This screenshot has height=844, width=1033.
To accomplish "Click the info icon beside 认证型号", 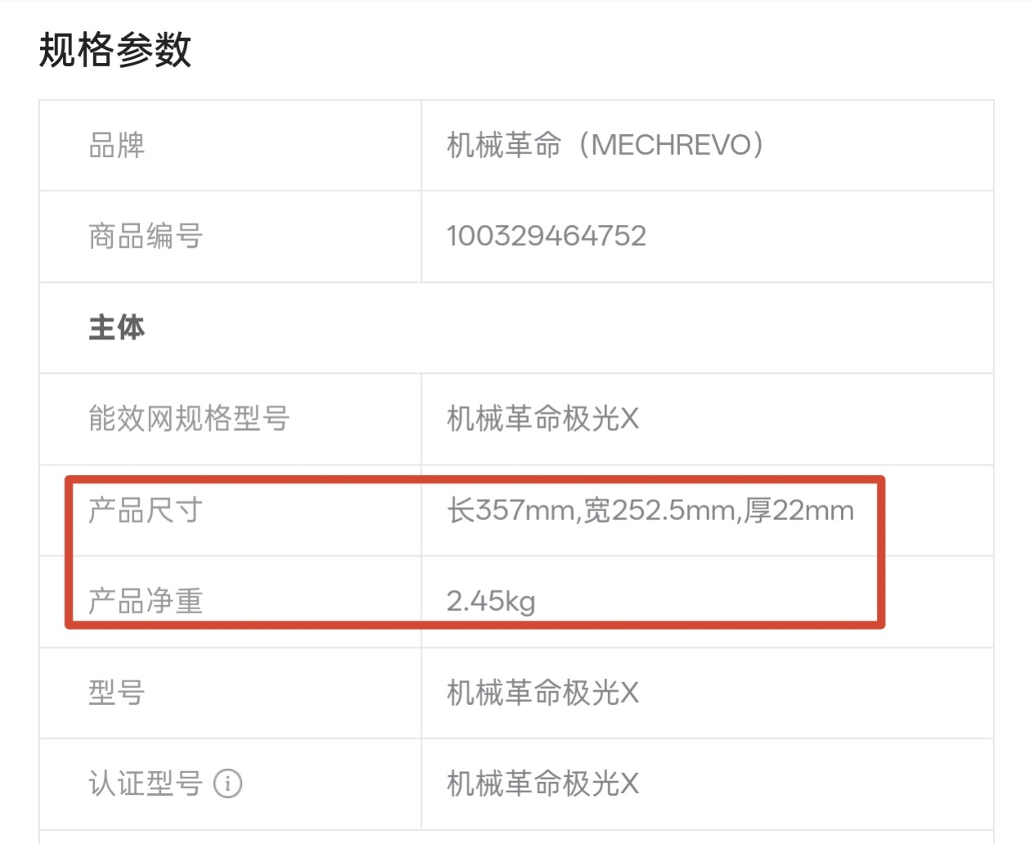I will [228, 783].
